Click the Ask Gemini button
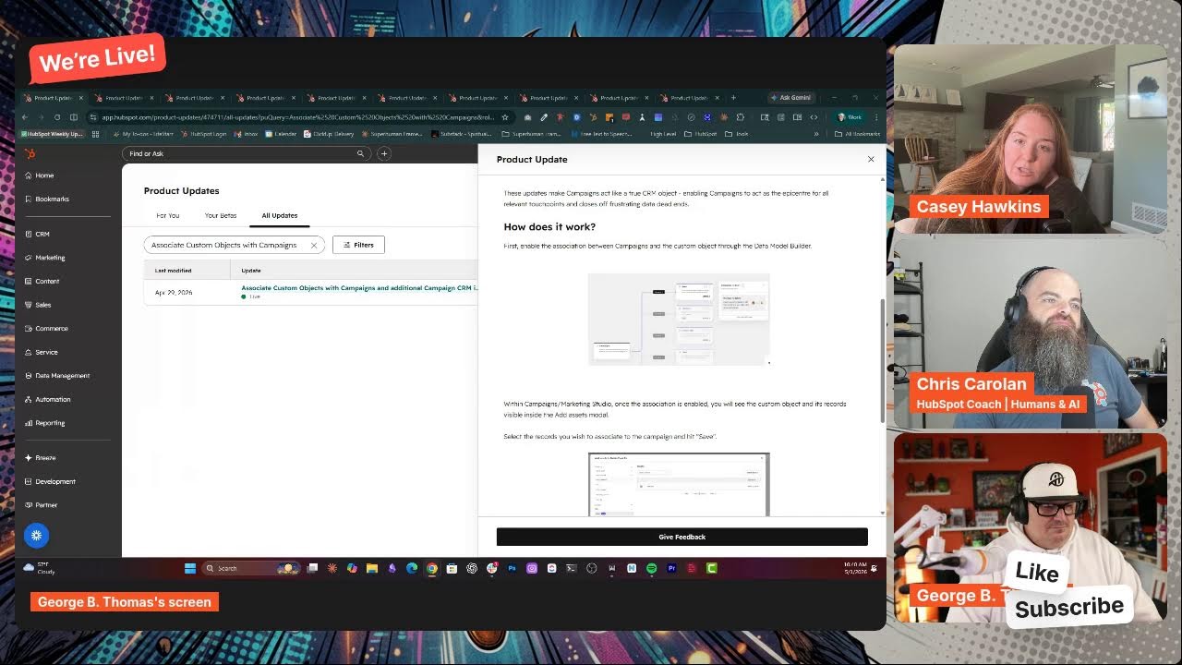Image resolution: width=1182 pixels, height=665 pixels. tap(791, 97)
